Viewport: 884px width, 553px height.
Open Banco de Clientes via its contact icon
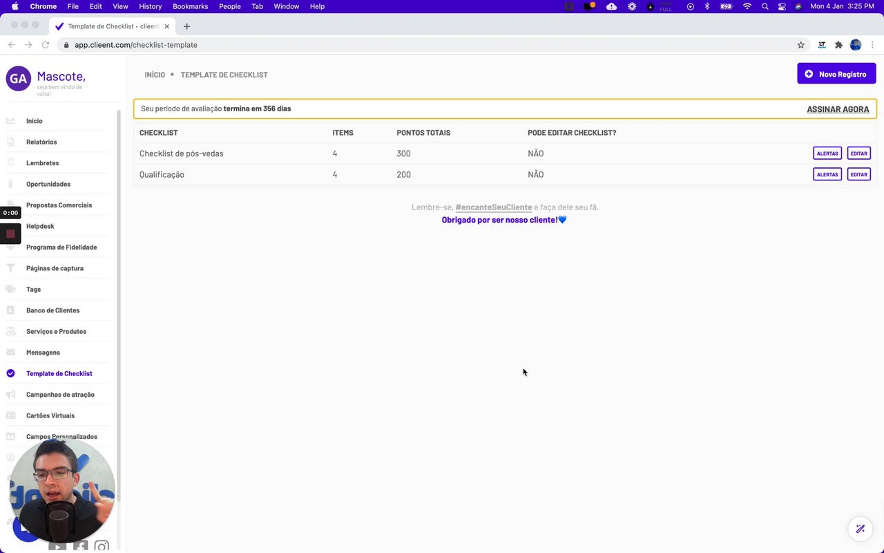click(10, 310)
